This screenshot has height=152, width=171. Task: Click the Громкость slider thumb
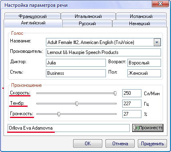click(59, 114)
